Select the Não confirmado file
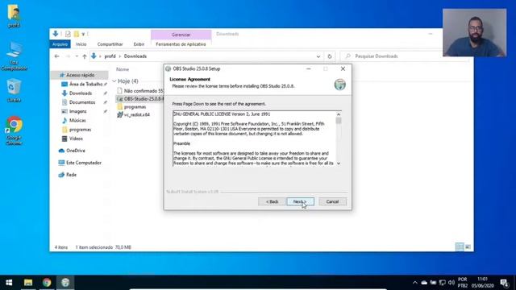This screenshot has width=516, height=290. point(140,91)
